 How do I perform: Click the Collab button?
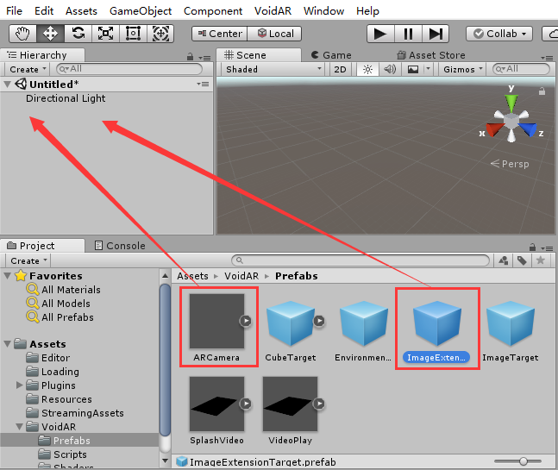[x=500, y=34]
